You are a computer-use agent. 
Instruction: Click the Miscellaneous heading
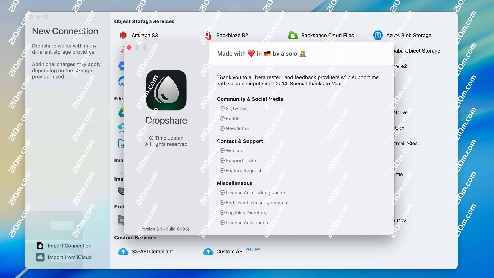coord(234,183)
